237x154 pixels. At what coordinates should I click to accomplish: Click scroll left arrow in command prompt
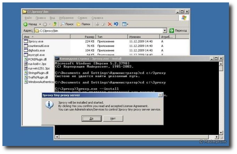tap(57, 137)
